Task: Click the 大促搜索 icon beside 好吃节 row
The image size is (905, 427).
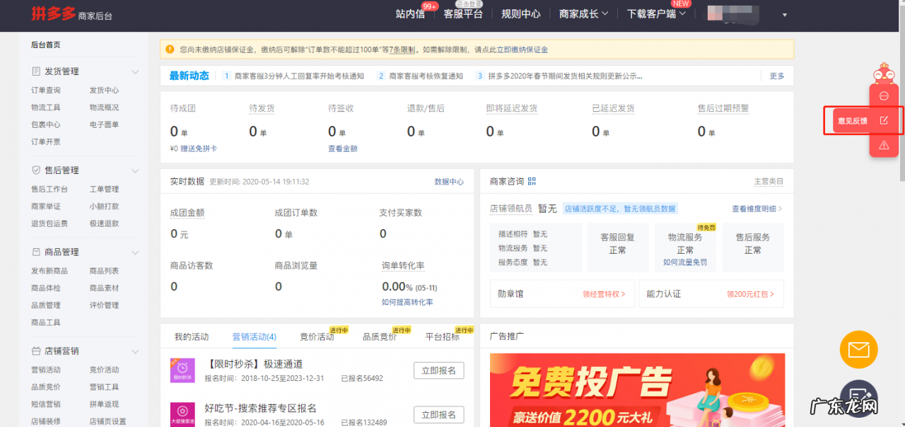Action: [x=182, y=414]
